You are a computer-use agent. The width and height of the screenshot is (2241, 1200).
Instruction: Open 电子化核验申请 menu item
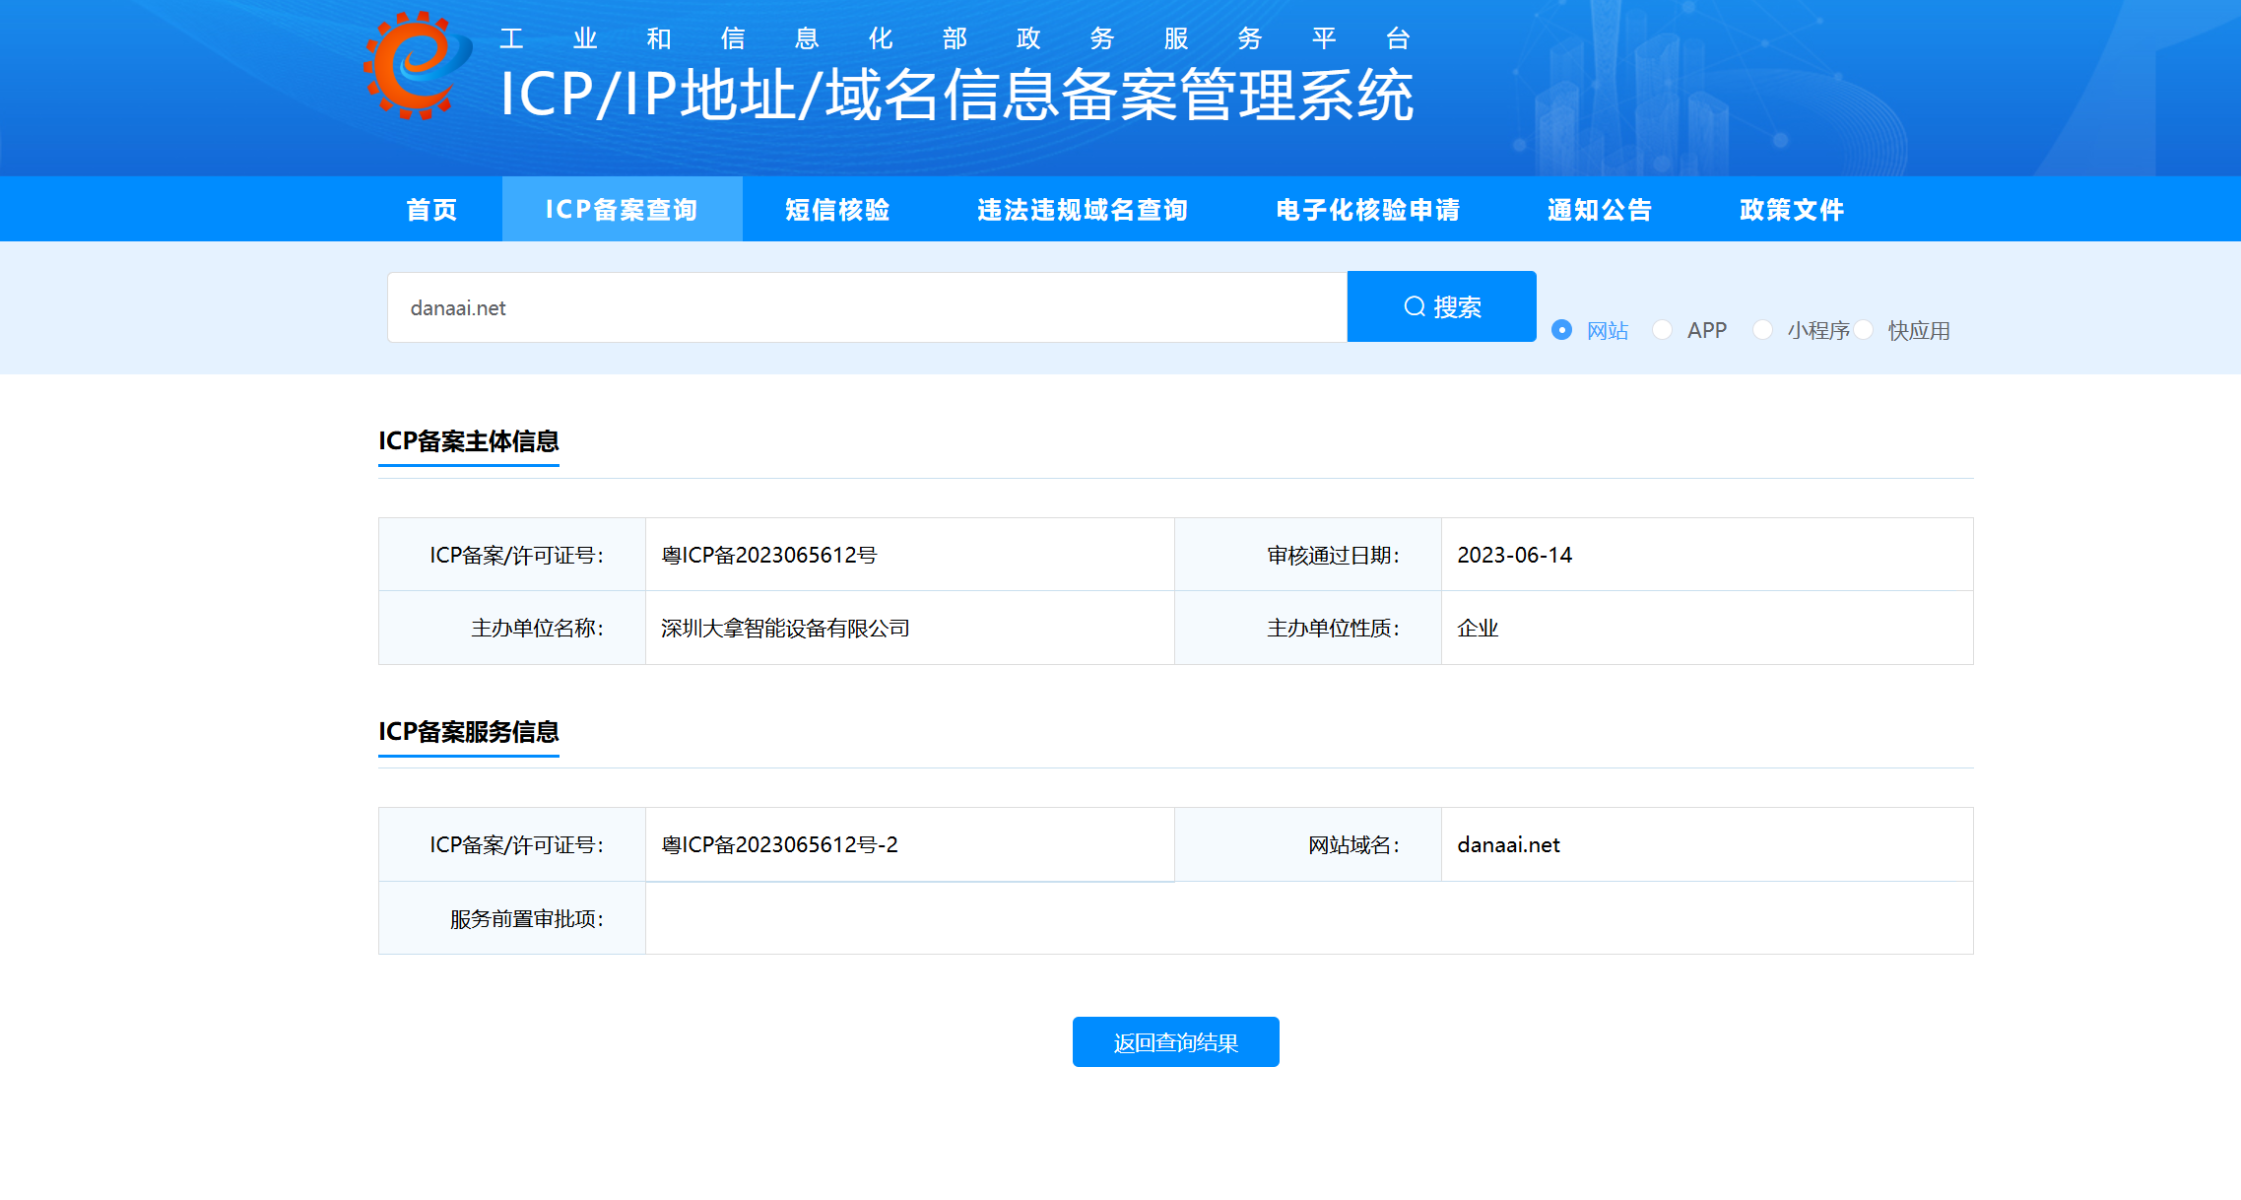1367,210
